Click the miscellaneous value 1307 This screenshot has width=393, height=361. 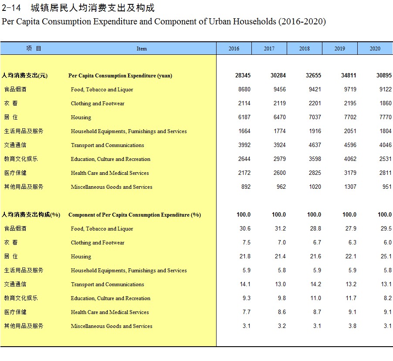(x=350, y=187)
